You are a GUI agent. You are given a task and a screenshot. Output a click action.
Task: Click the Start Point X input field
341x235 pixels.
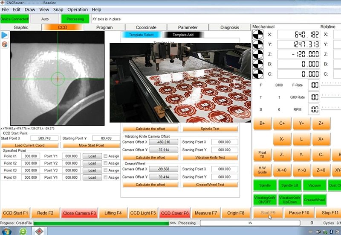(45, 138)
